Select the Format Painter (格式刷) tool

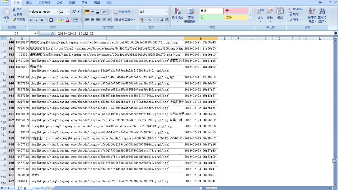click(19, 19)
